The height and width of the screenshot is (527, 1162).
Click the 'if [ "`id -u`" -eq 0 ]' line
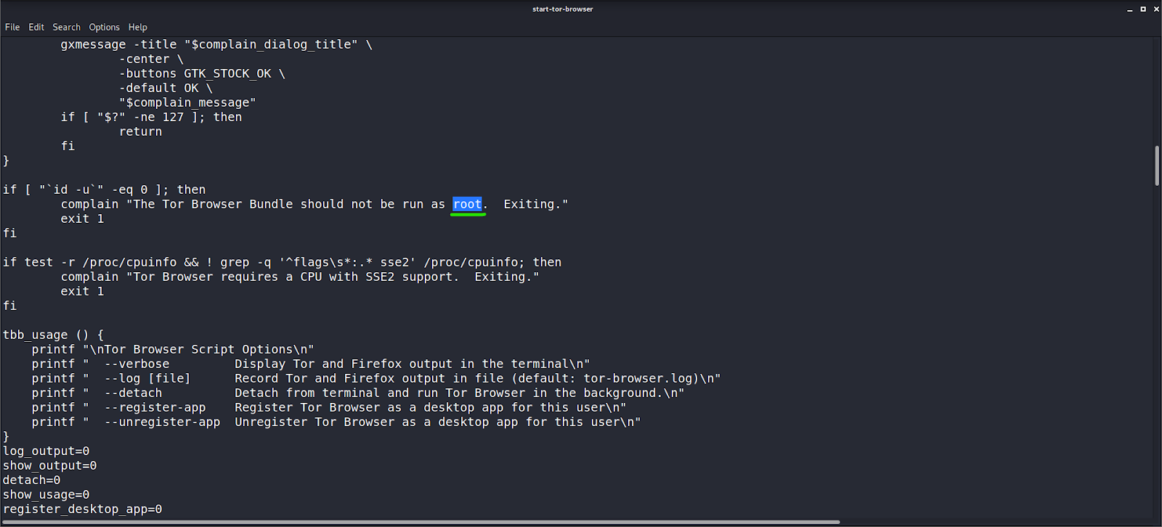(x=105, y=189)
